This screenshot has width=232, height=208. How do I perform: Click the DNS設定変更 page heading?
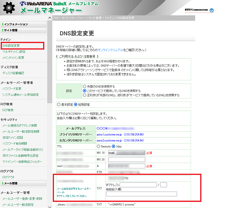pyautogui.click(x=77, y=33)
